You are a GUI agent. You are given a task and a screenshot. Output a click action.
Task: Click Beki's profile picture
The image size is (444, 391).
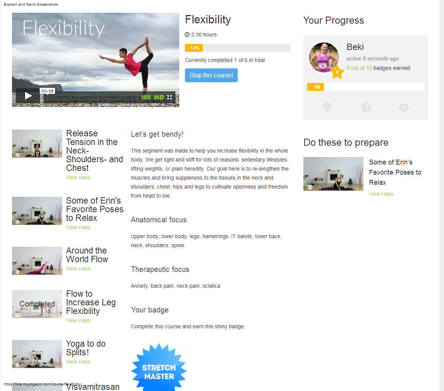pyautogui.click(x=324, y=57)
